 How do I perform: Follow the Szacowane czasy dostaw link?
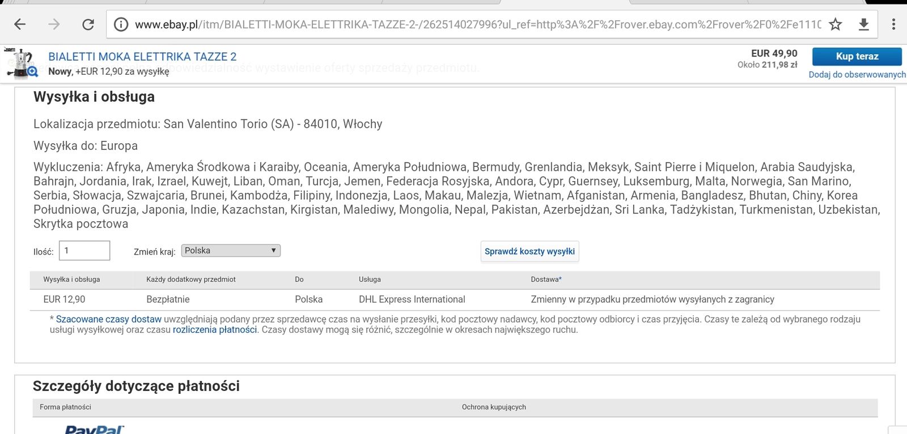[109, 319]
